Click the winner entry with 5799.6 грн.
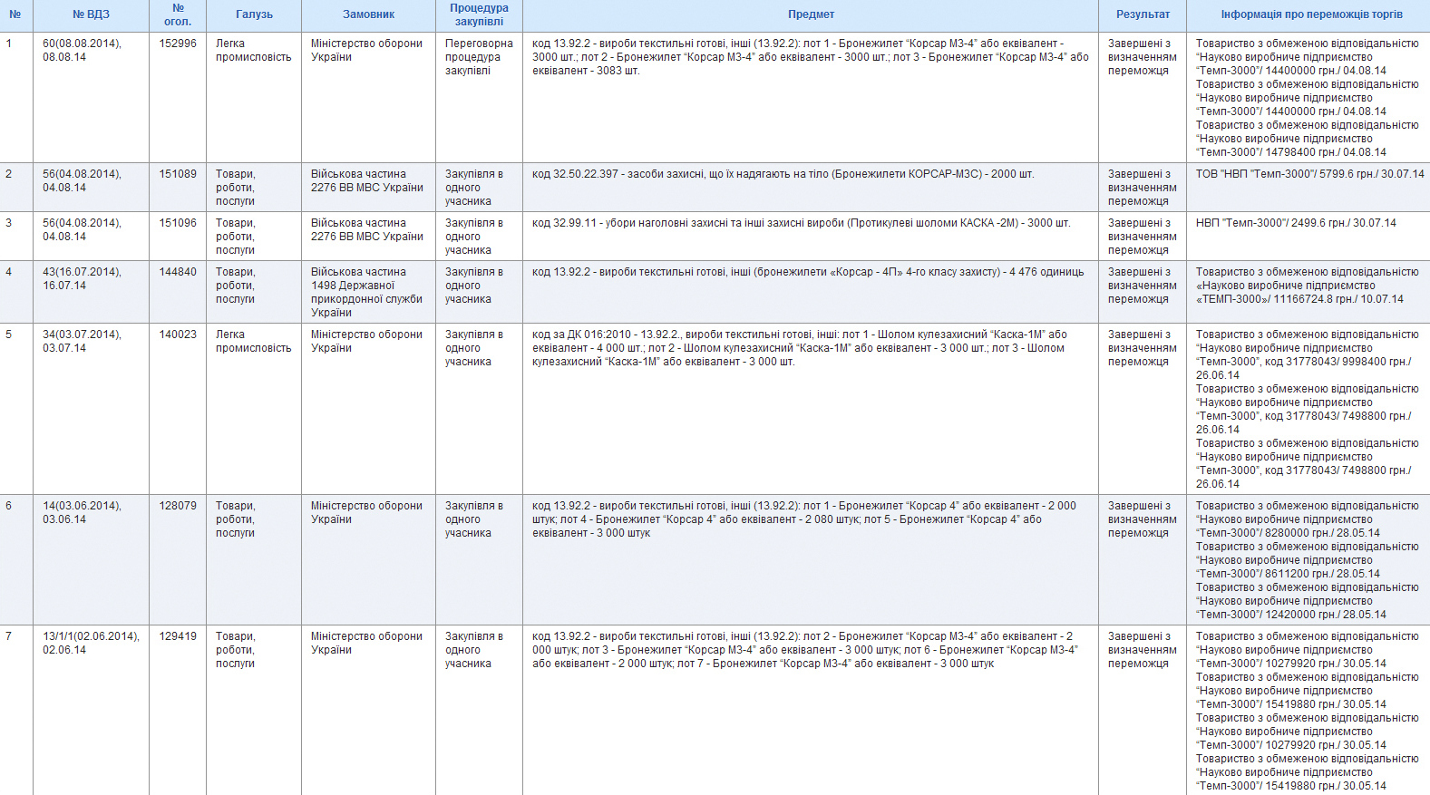1430x795 pixels. [x=1309, y=174]
